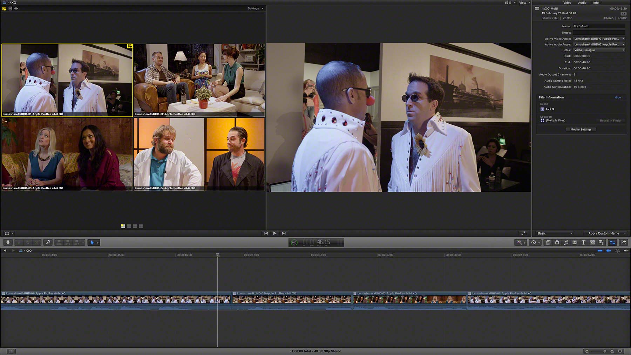The image size is (631, 355).
Task: Open the Music and Sound browser
Action: coord(566,243)
